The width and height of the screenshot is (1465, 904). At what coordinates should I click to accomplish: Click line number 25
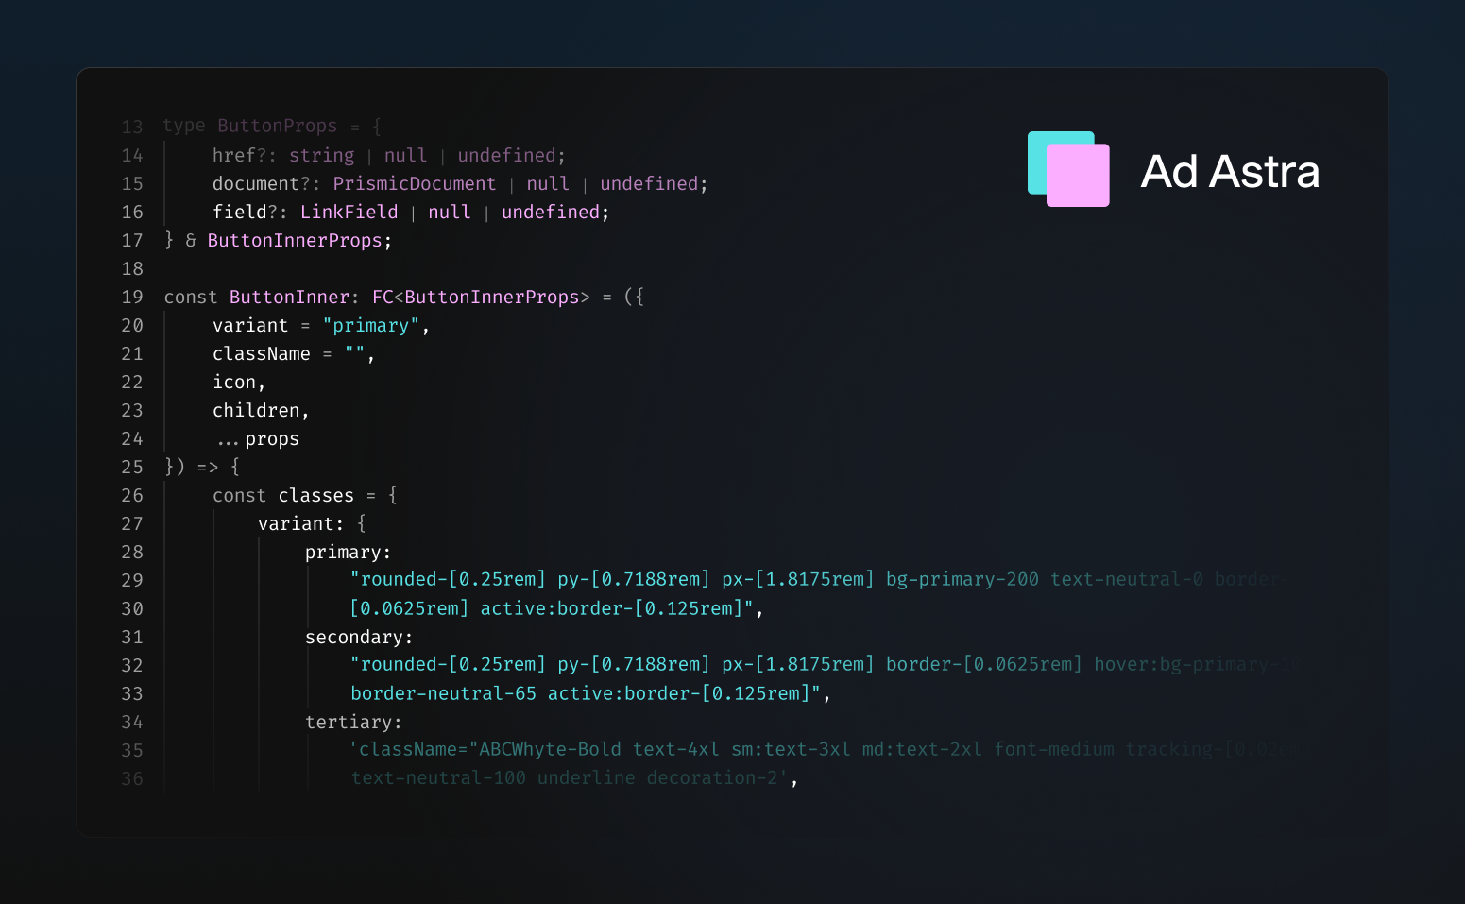click(x=132, y=467)
